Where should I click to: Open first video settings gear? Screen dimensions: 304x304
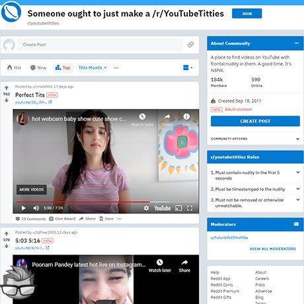pyautogui.click(x=146, y=208)
